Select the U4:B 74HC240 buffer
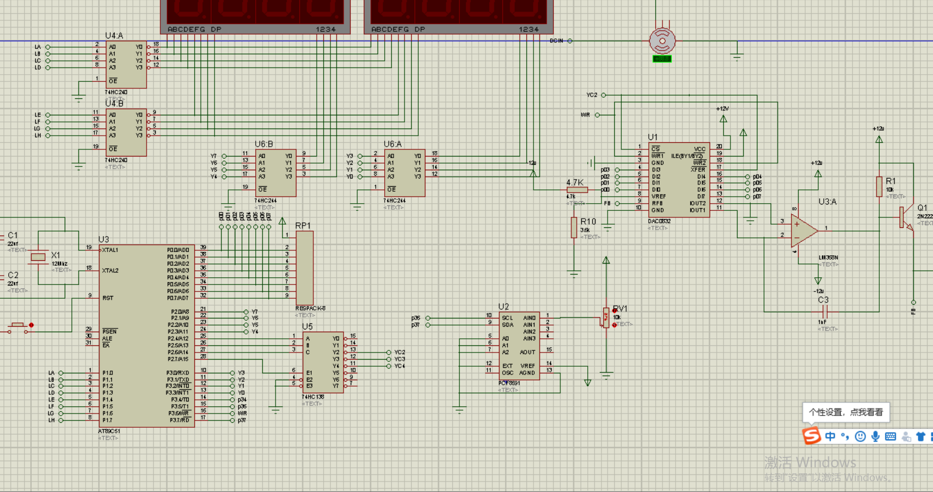 click(x=126, y=132)
